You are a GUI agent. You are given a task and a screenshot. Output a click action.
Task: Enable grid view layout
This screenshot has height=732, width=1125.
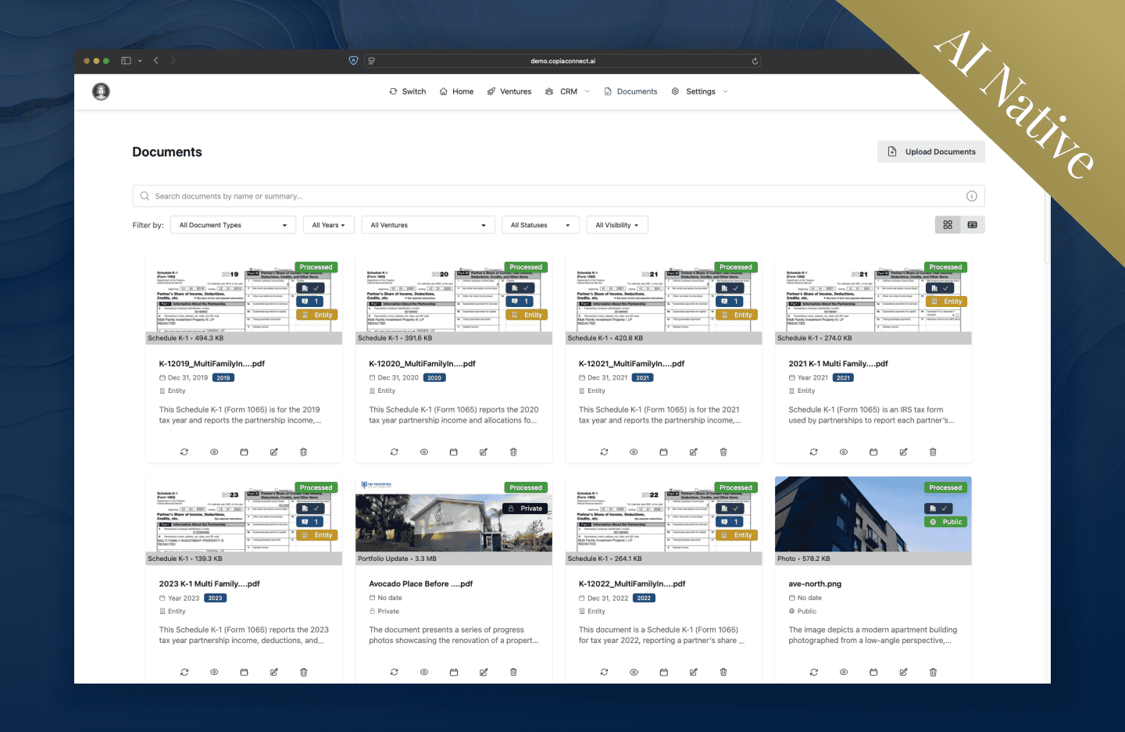(947, 224)
